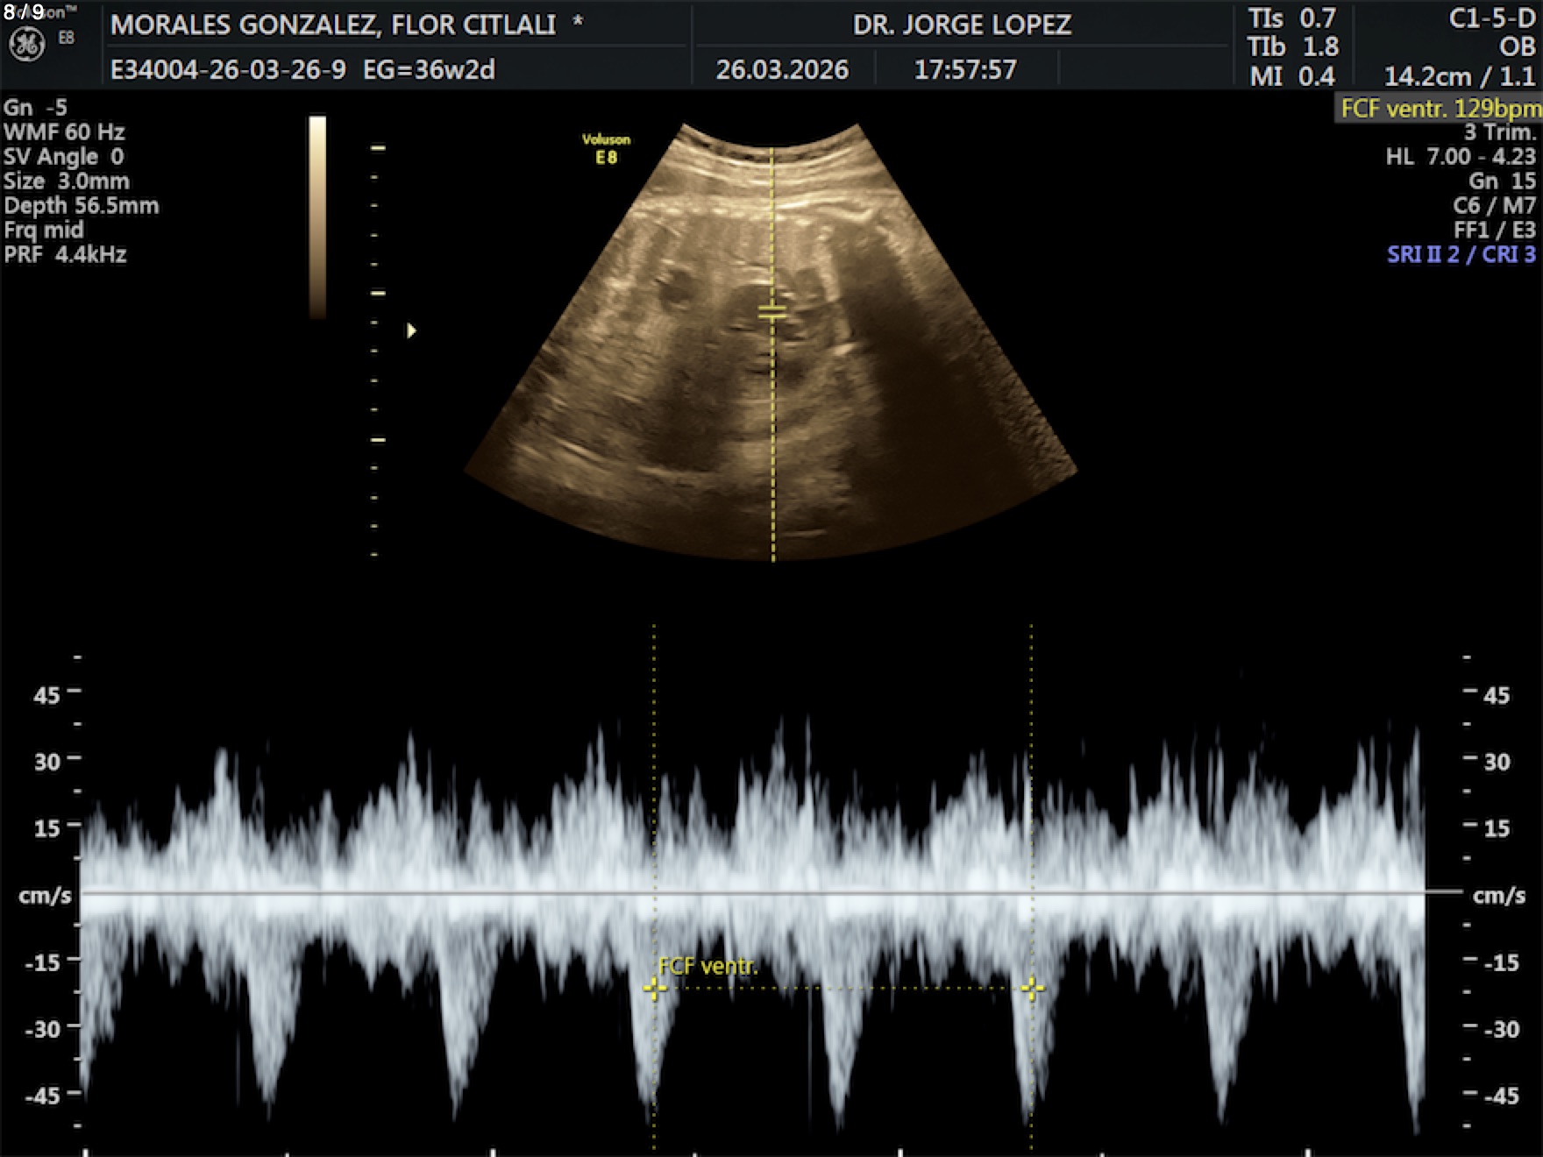Click the OB application preset label
The image size is (1543, 1157).
point(1517,47)
